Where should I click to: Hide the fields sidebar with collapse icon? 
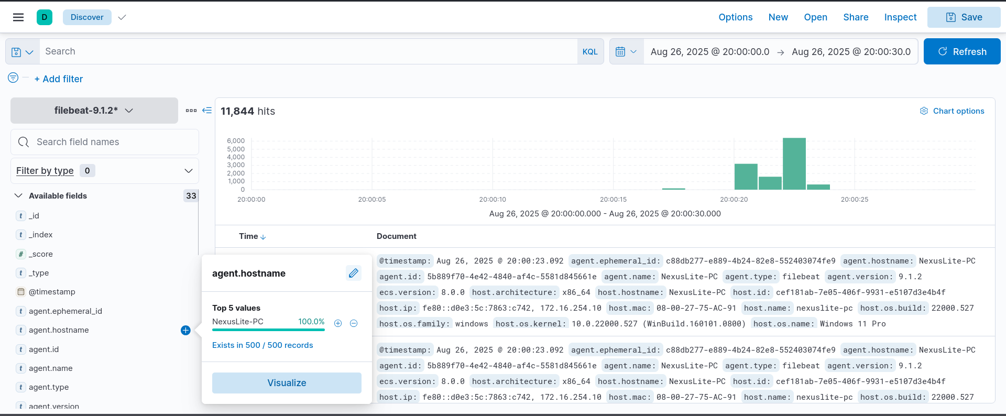[x=207, y=111]
